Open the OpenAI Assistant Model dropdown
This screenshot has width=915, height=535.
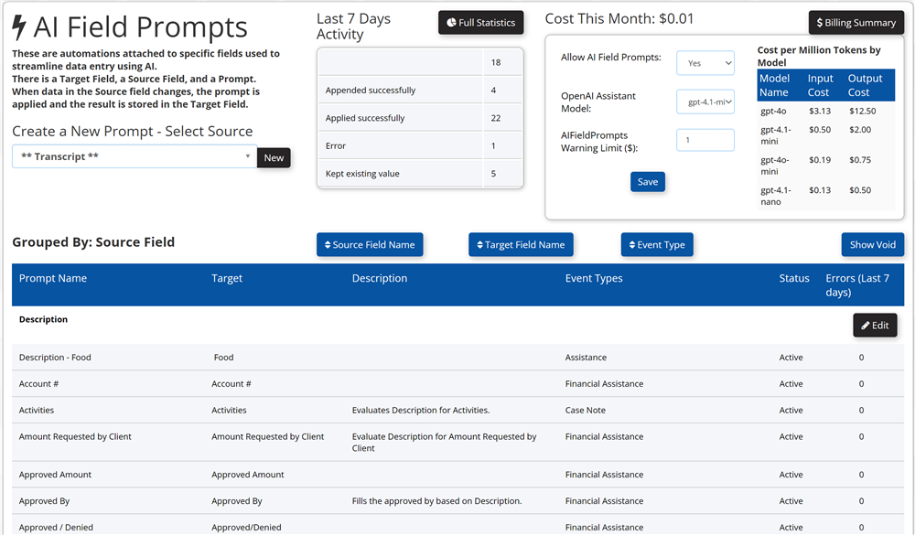(x=705, y=102)
